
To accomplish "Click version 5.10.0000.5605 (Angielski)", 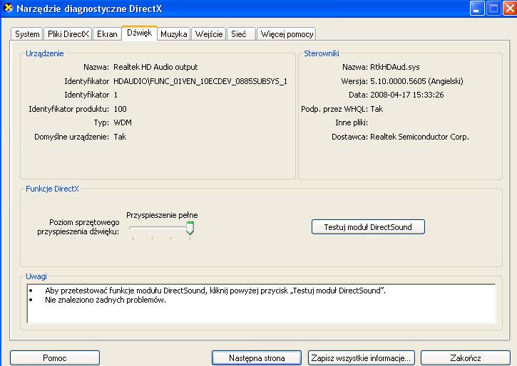I will click(416, 81).
